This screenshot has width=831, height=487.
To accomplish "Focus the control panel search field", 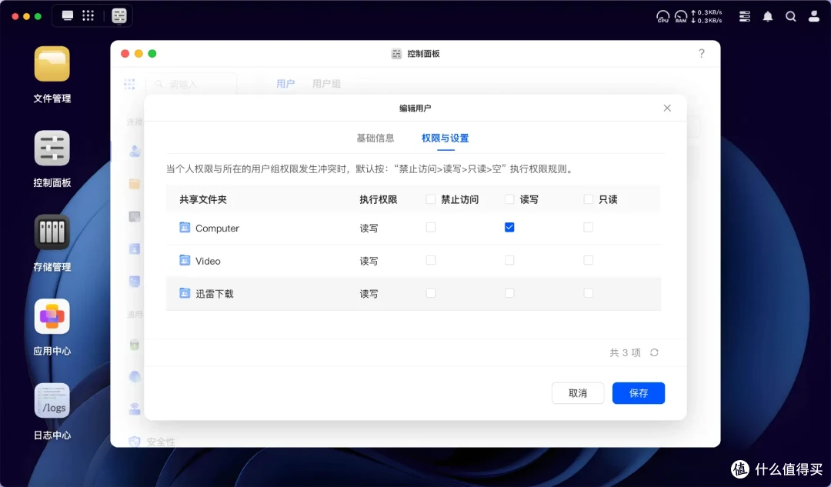I will 192,85.
